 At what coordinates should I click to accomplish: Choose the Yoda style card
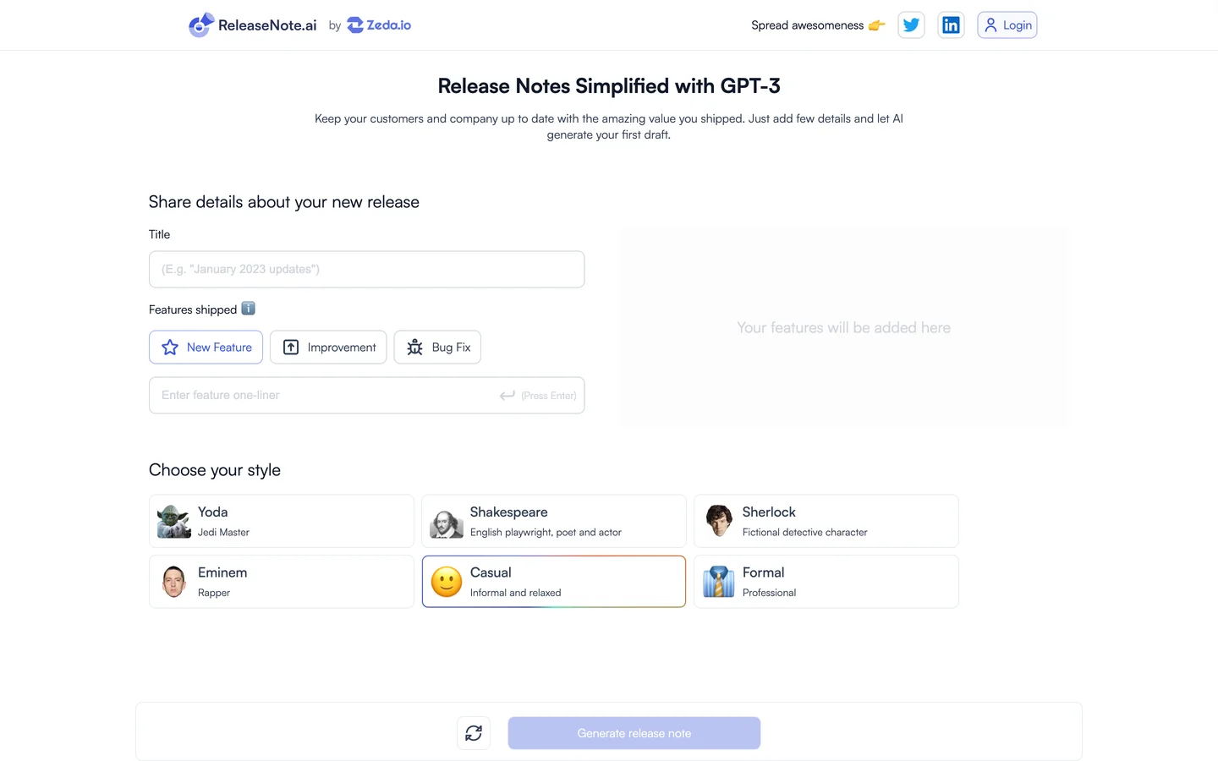(x=281, y=521)
